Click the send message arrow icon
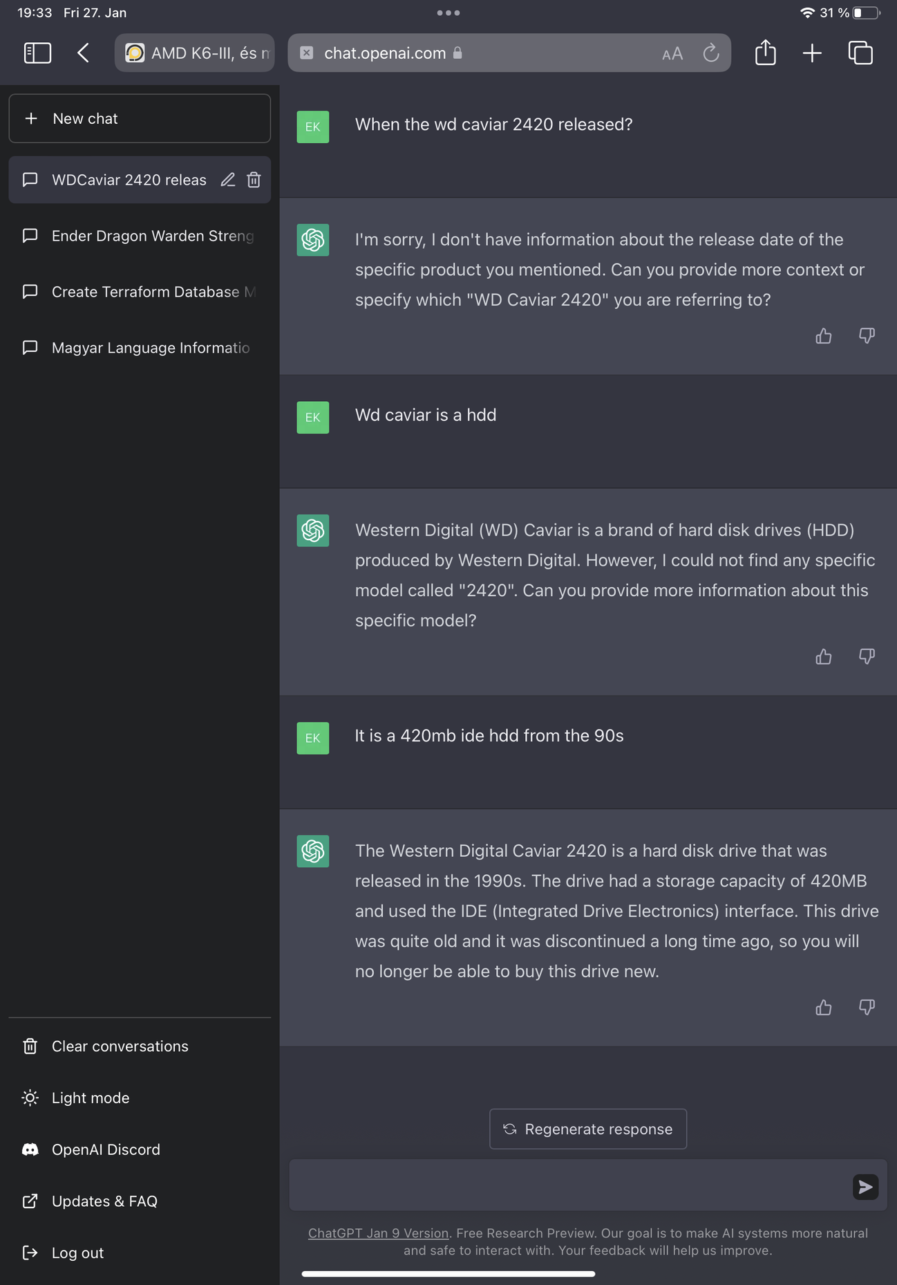Viewport: 897px width, 1285px height. [865, 1187]
